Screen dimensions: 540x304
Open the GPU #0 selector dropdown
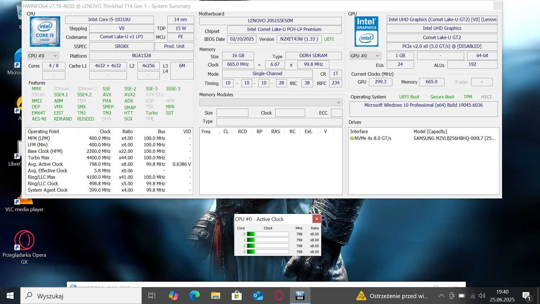[365, 56]
